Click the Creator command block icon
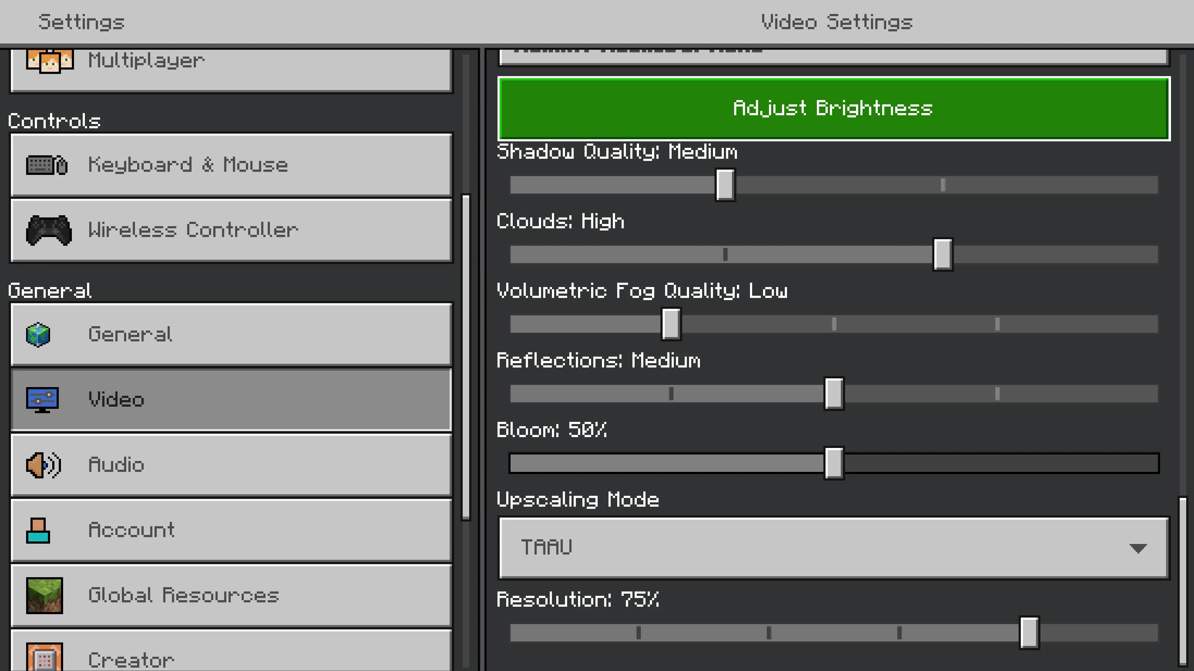The height and width of the screenshot is (671, 1194). click(x=44, y=658)
